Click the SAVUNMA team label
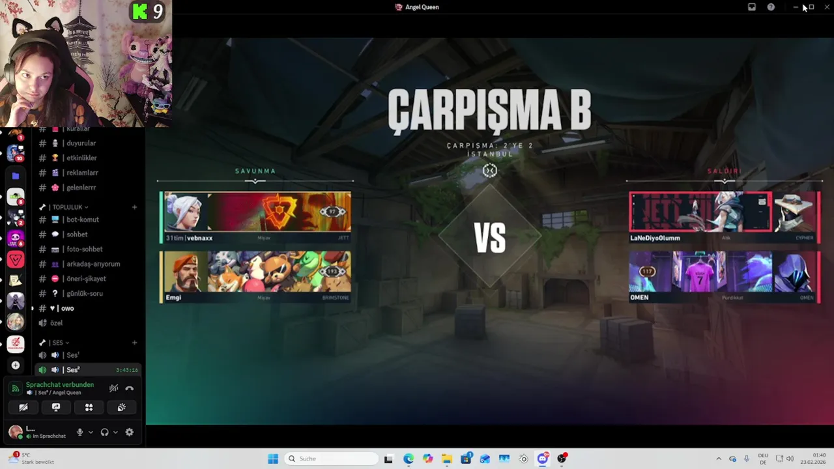The height and width of the screenshot is (469, 834). (x=255, y=171)
